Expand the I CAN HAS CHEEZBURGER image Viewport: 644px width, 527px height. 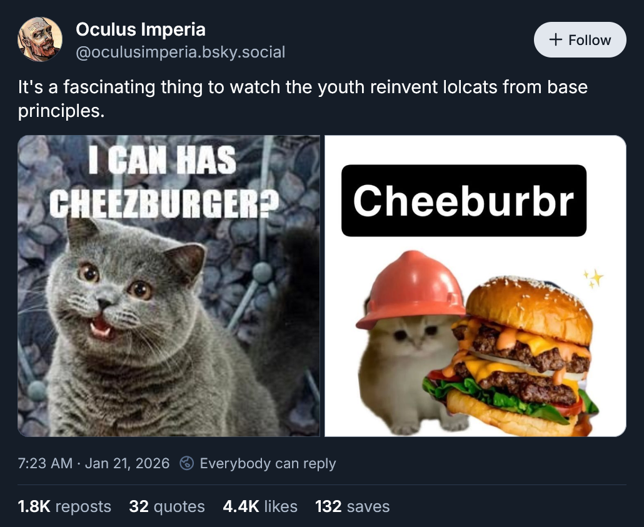tap(169, 286)
